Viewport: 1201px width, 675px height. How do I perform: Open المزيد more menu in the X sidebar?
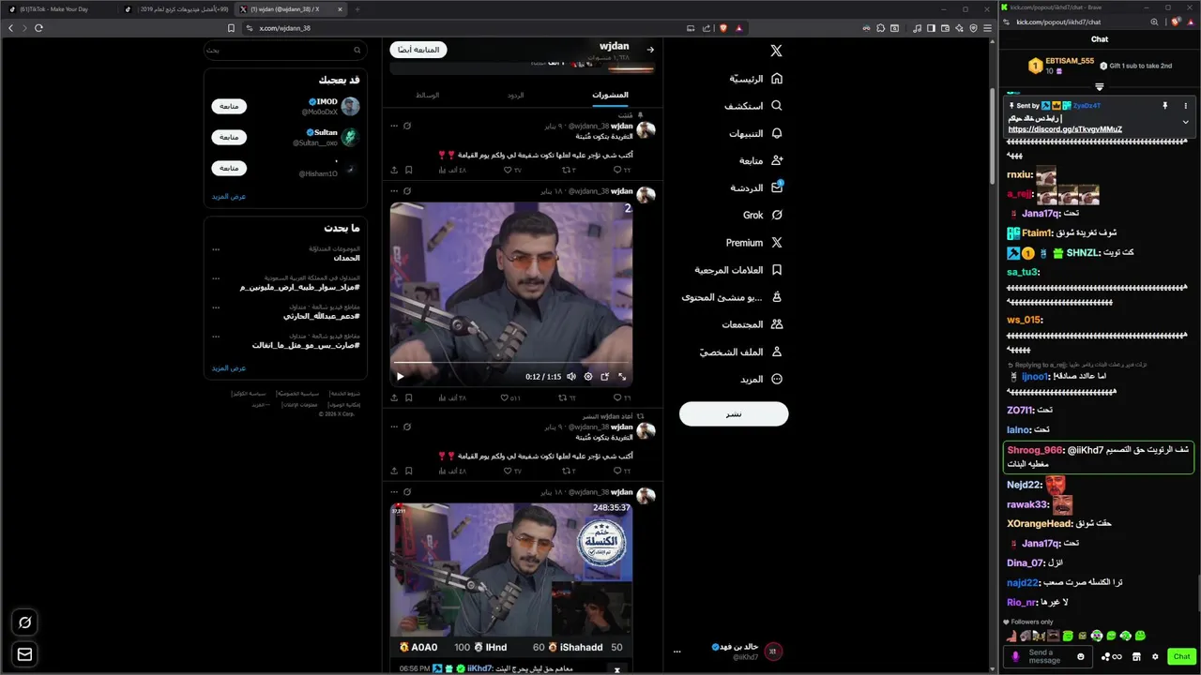761,379
